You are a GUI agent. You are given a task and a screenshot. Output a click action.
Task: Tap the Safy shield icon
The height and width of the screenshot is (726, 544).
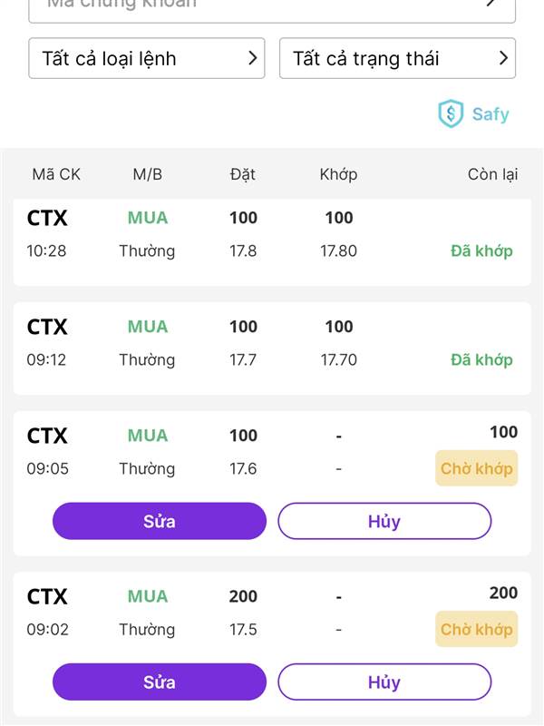[x=451, y=113]
